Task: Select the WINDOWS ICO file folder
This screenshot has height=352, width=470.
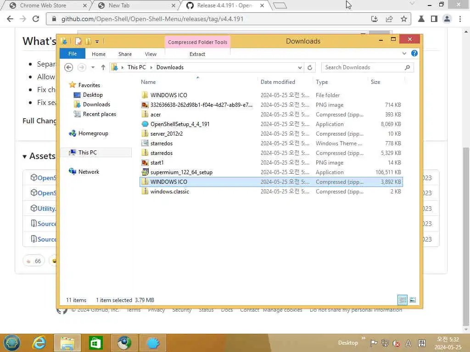Action: (x=271, y=95)
